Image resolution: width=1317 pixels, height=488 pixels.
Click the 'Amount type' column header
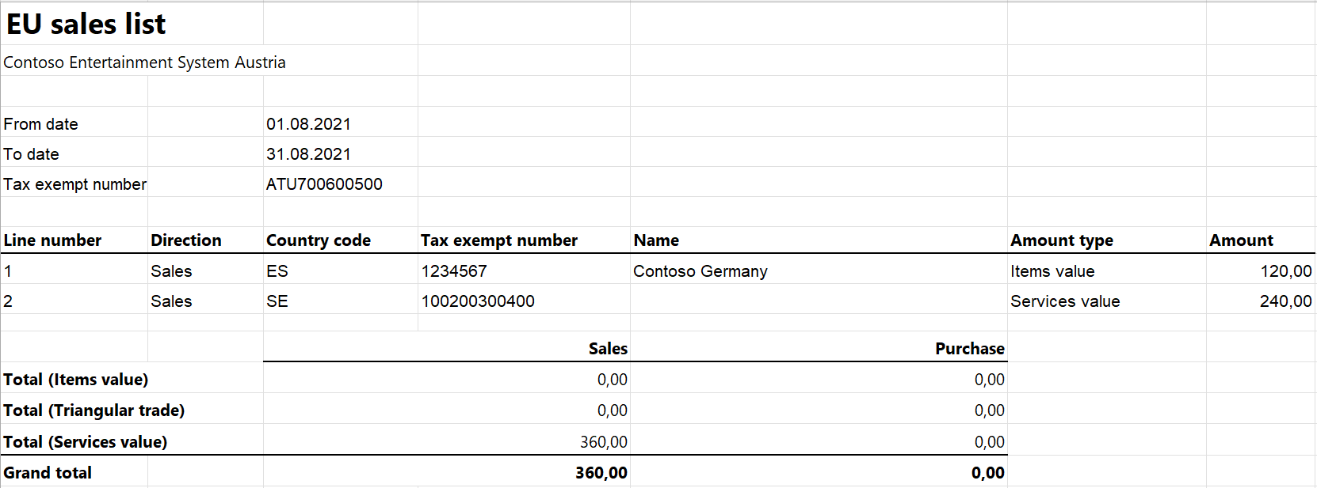[x=1062, y=240]
